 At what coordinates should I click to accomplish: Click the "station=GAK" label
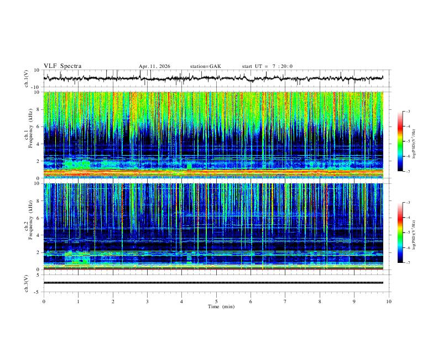(x=206, y=66)
